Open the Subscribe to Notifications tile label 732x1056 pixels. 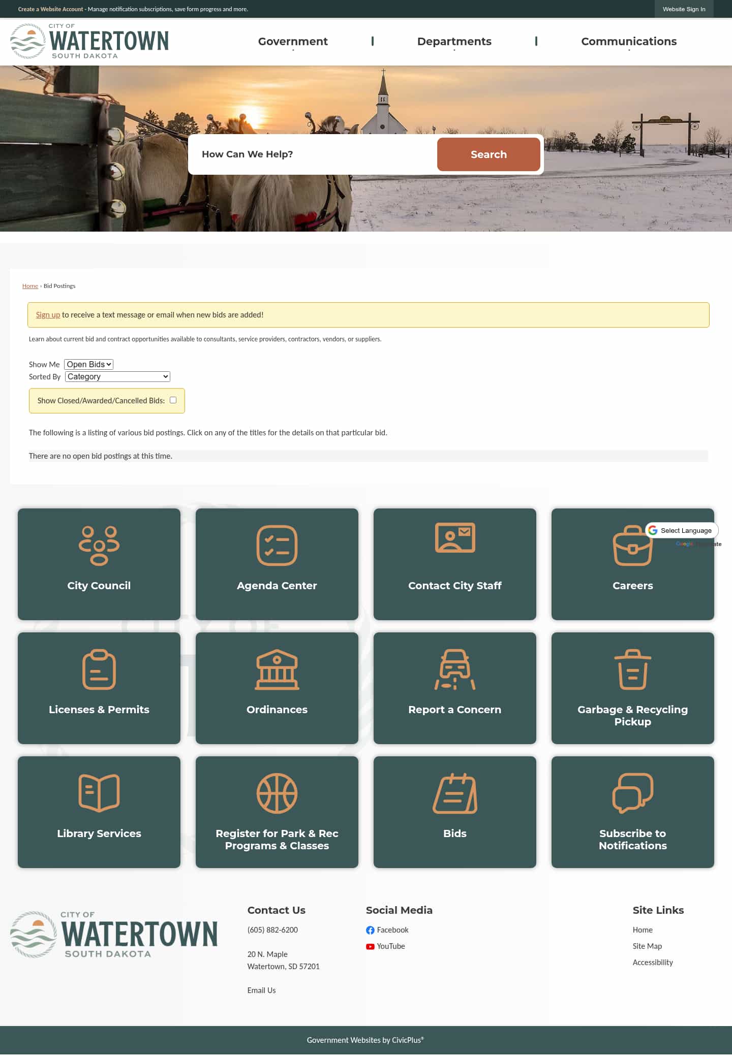coord(633,840)
